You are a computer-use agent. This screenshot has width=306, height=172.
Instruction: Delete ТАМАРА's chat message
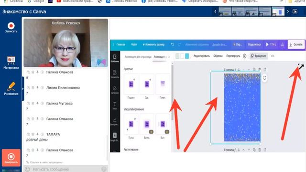click(x=33, y=134)
